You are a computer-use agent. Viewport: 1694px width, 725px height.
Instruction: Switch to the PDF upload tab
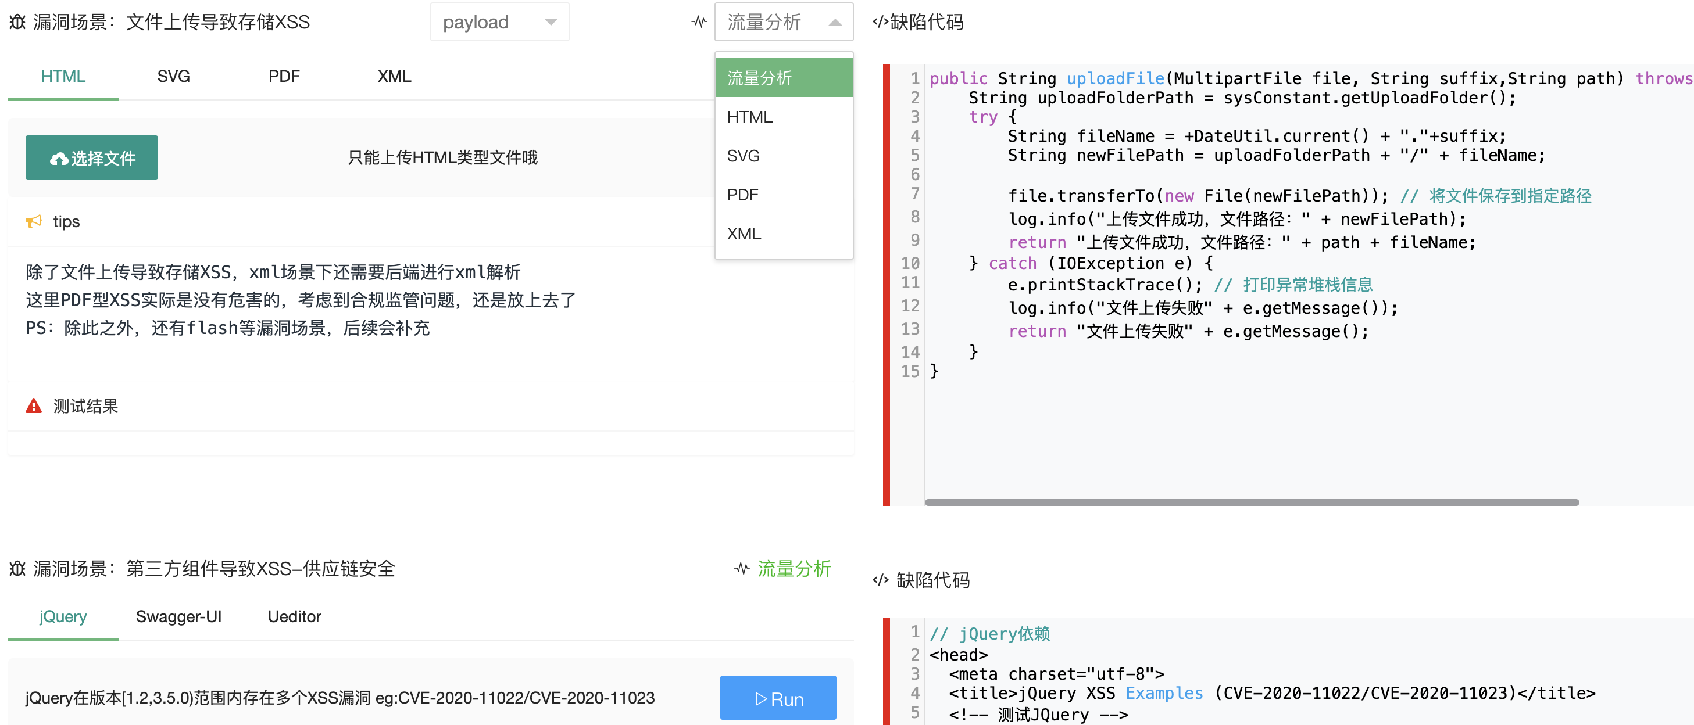pyautogui.click(x=284, y=76)
